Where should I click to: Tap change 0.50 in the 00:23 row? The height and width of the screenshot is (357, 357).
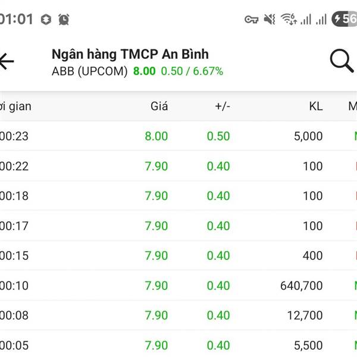click(218, 136)
